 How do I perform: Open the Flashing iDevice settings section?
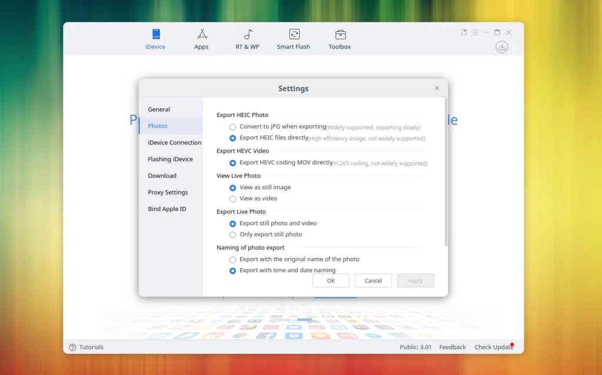(170, 159)
